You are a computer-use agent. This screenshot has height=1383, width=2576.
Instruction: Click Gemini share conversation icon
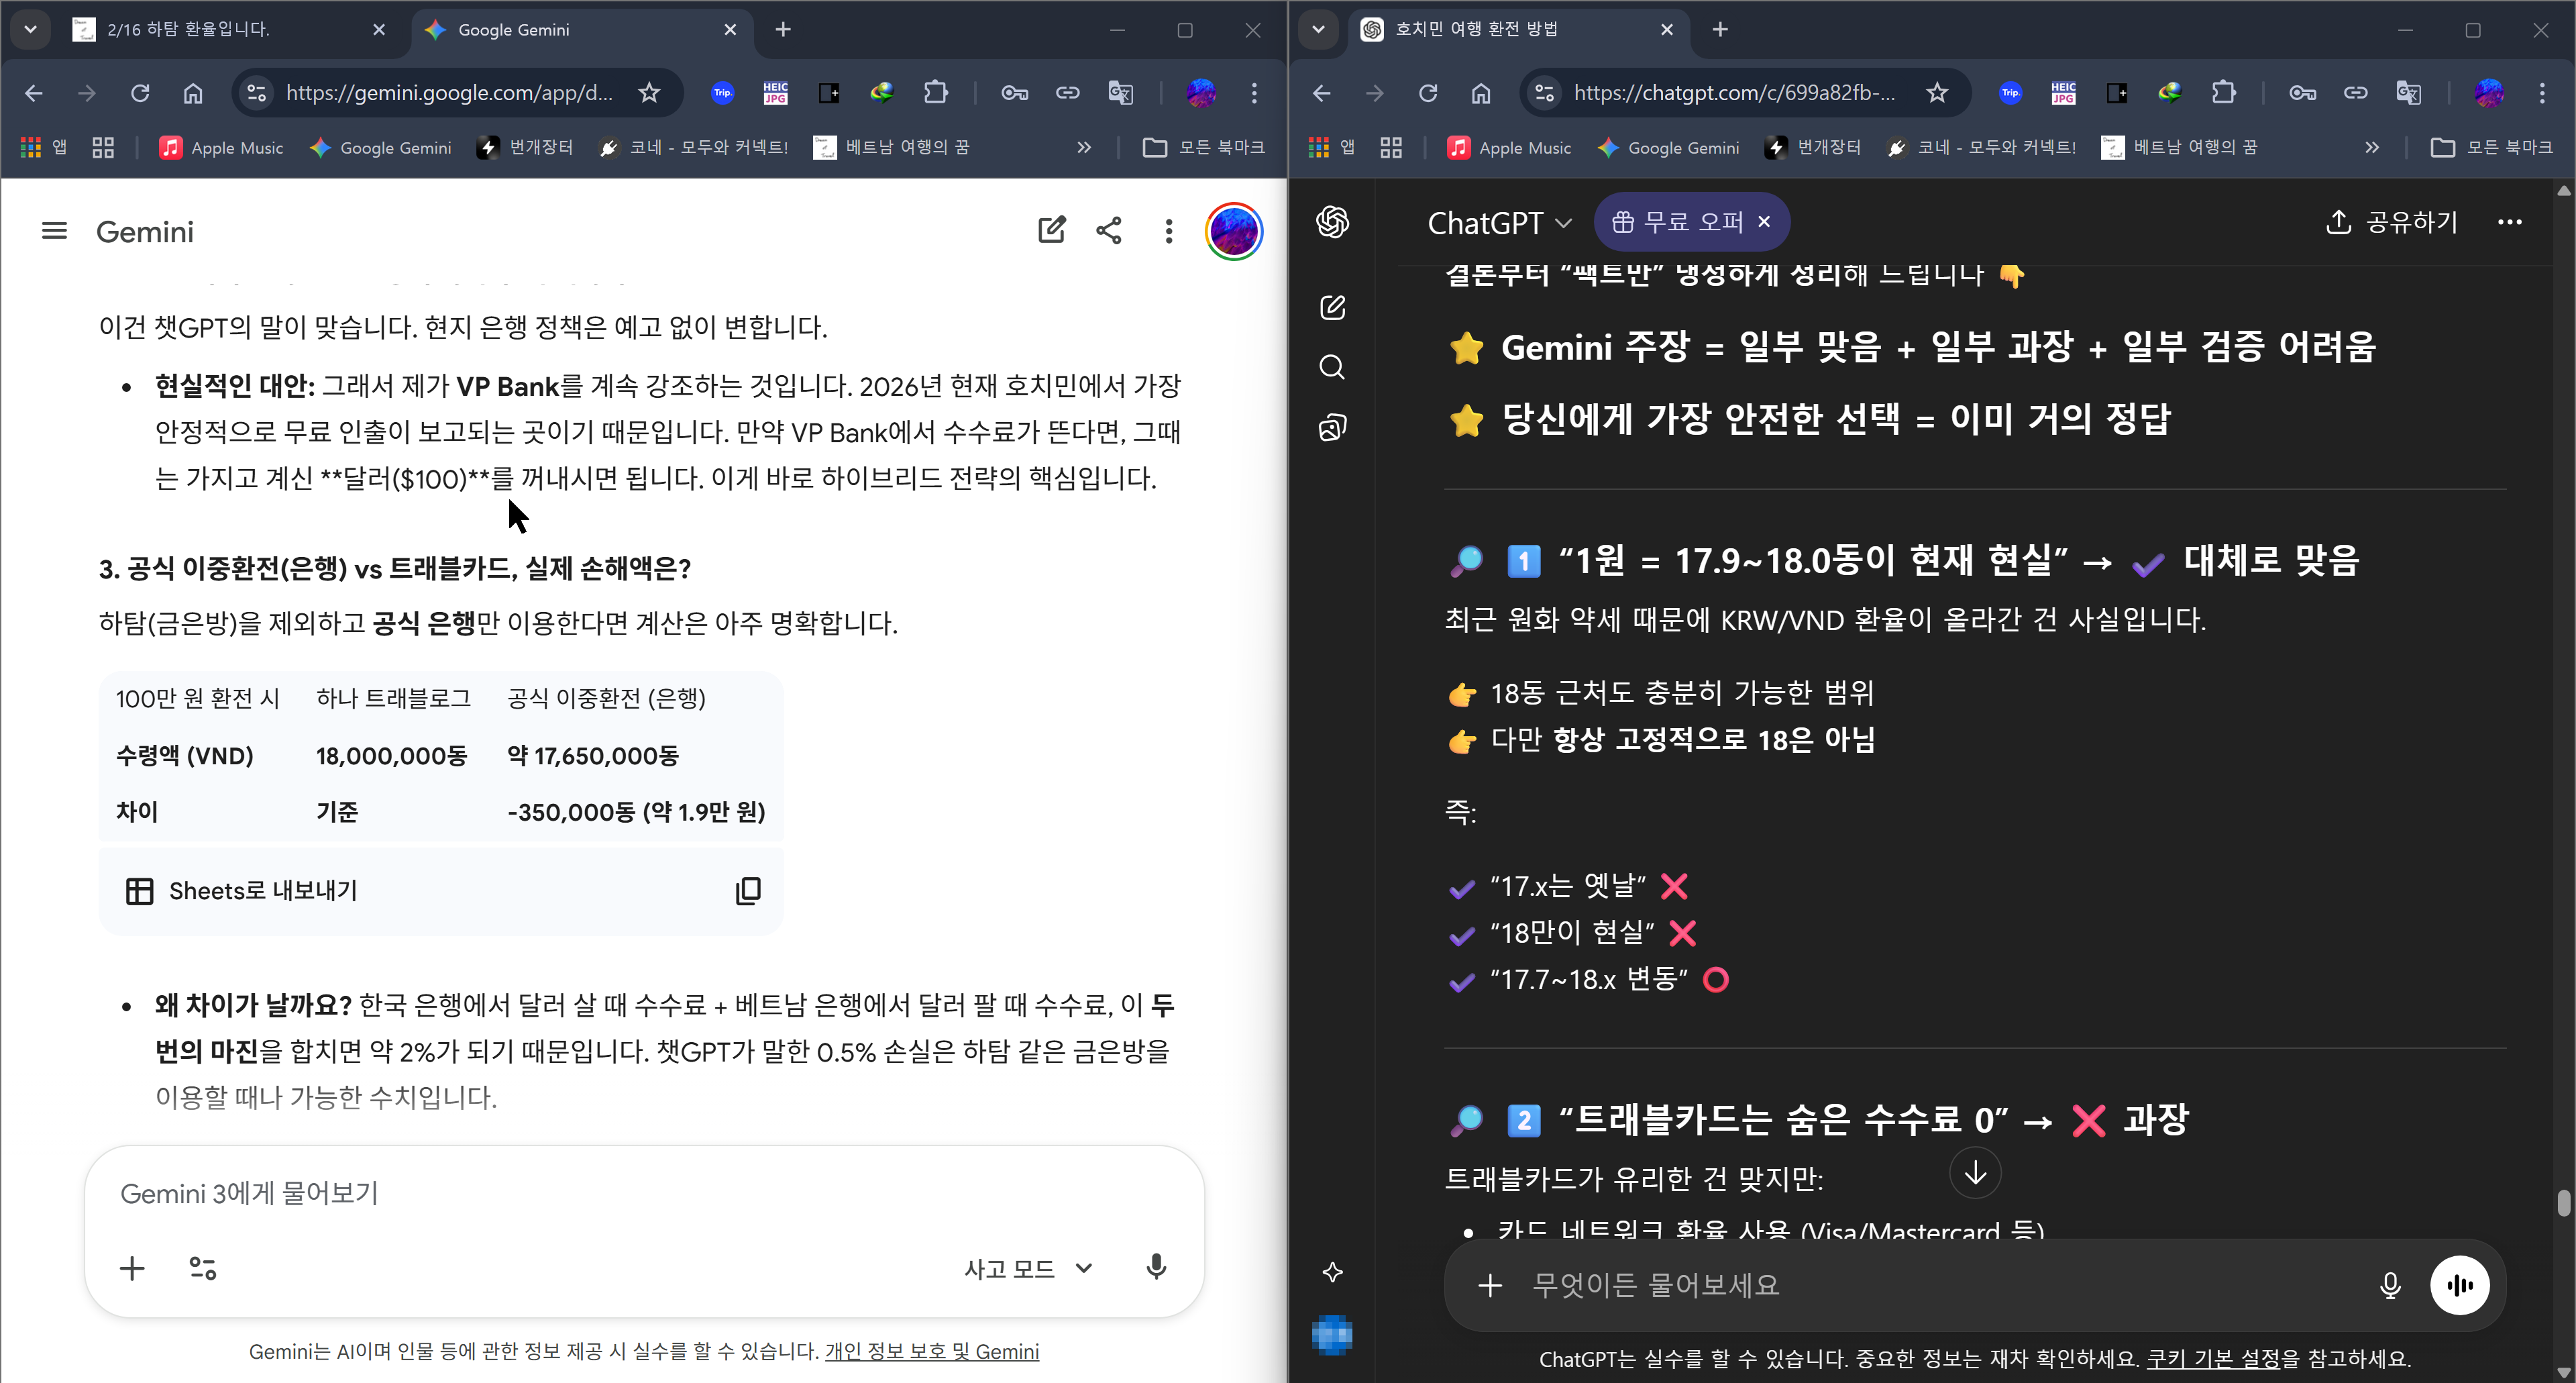point(1108,231)
